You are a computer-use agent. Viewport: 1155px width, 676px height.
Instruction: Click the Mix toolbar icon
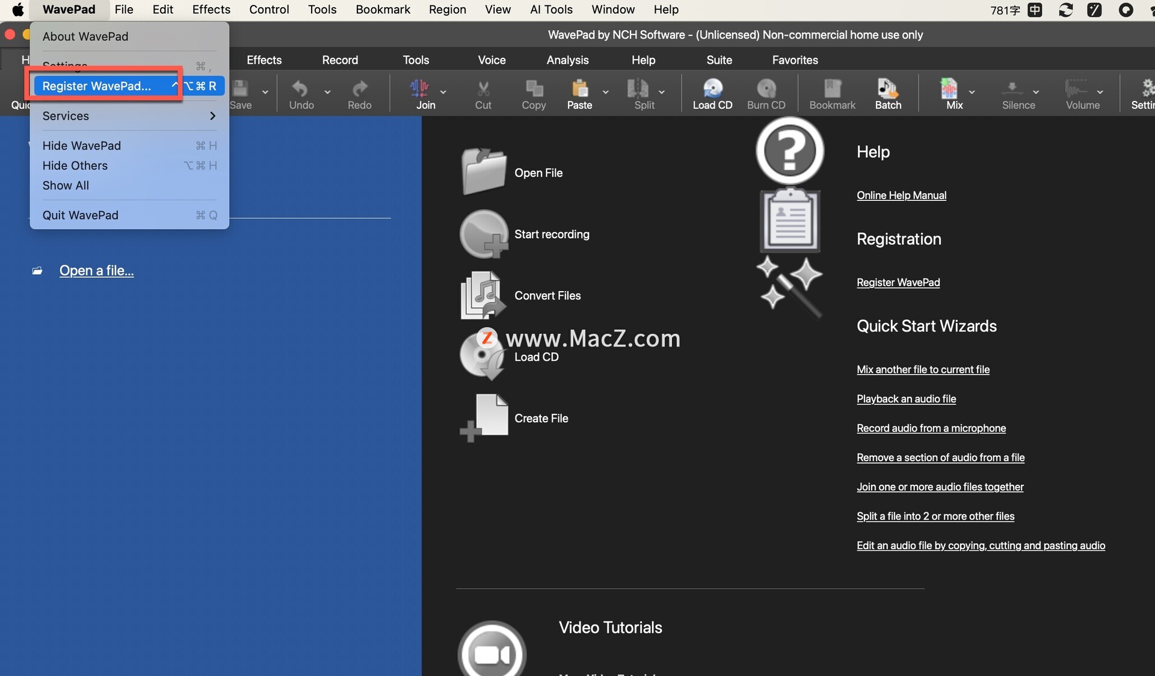tap(949, 89)
